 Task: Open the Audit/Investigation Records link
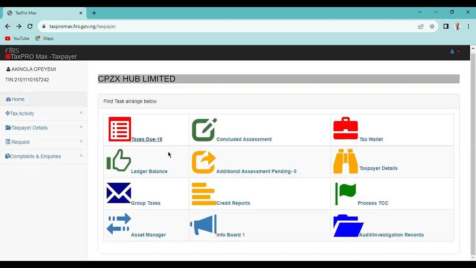(x=391, y=235)
